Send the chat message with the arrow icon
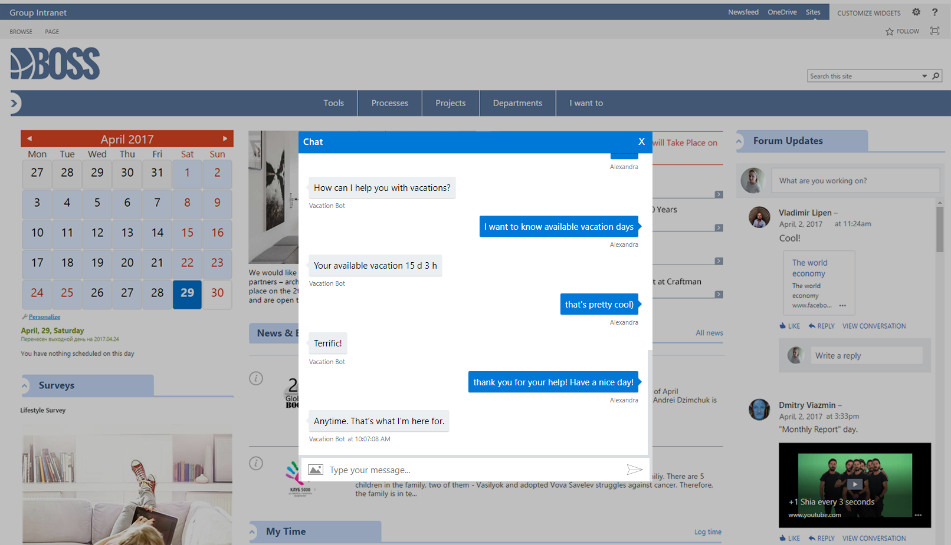Screen dimensions: 951x545 [x=635, y=470]
